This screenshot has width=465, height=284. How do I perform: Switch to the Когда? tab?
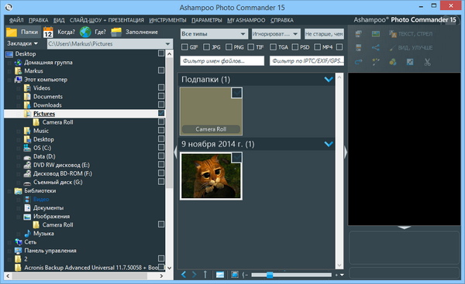59,32
